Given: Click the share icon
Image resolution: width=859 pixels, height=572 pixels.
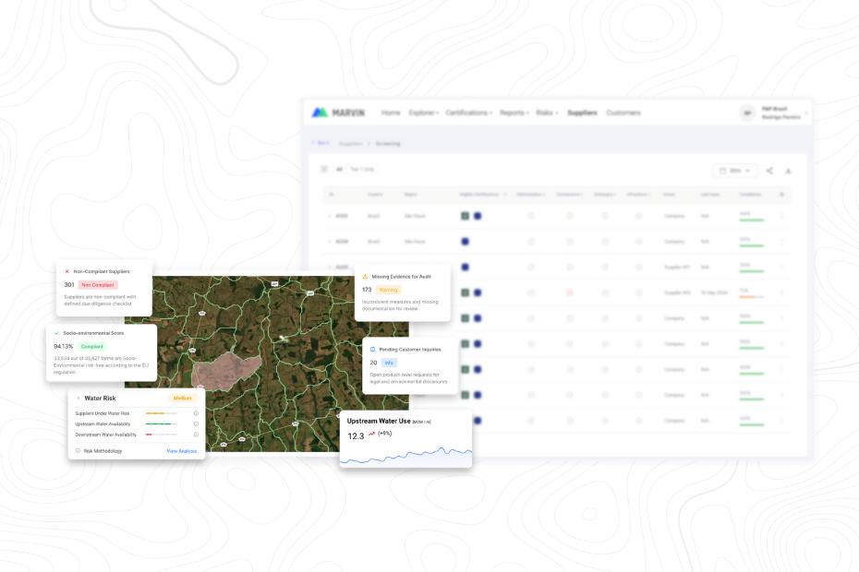Looking at the screenshot, I should (x=769, y=171).
